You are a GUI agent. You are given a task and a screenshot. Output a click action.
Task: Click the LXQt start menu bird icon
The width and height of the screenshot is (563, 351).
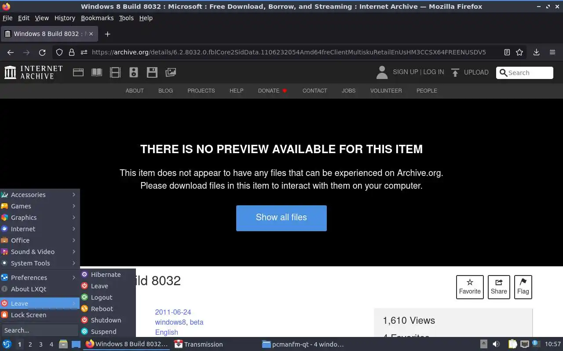click(x=7, y=344)
